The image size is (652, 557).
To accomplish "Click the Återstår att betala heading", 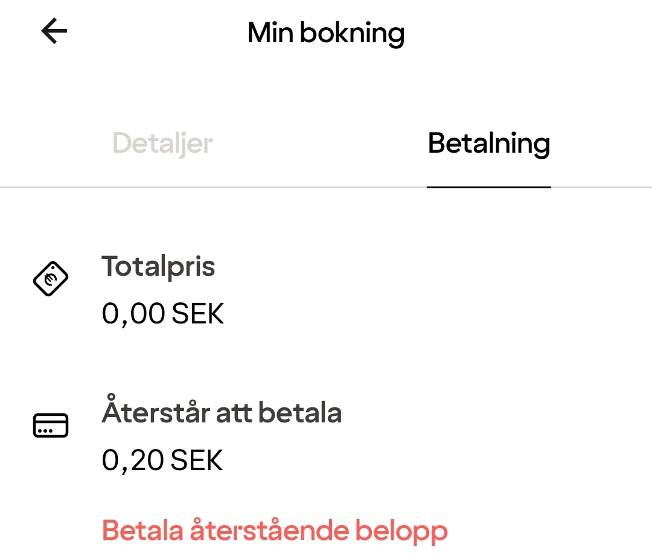I will coord(222,413).
